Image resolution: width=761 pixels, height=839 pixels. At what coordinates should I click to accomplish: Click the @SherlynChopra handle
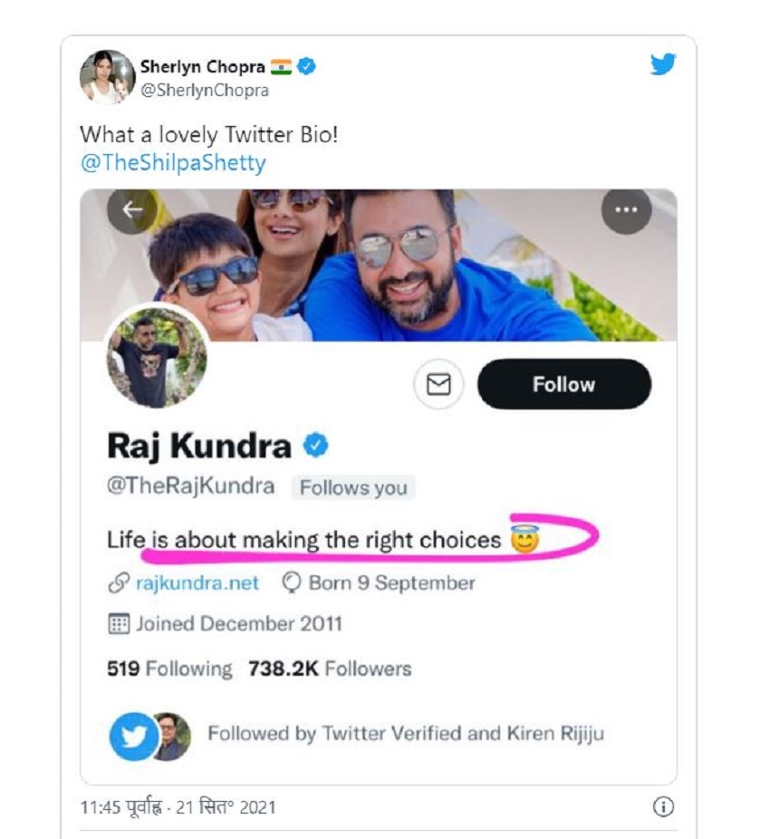tap(204, 90)
